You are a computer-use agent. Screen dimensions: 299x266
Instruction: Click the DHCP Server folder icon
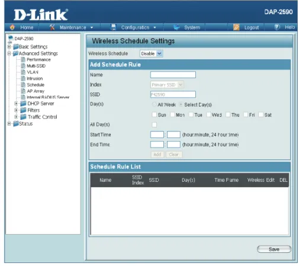coord(23,103)
